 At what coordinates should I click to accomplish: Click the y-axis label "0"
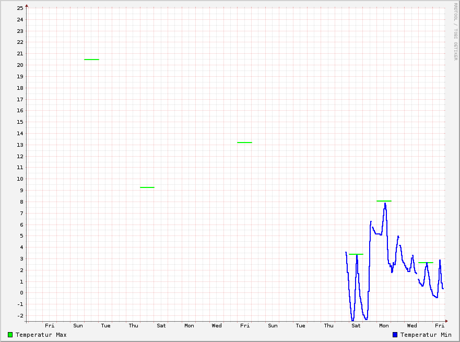click(22, 292)
